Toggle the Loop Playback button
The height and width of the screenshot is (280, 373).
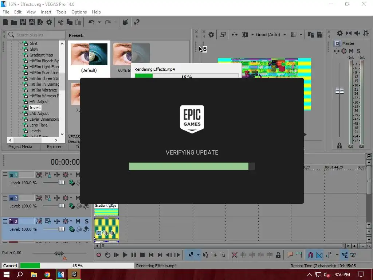(x=107, y=255)
